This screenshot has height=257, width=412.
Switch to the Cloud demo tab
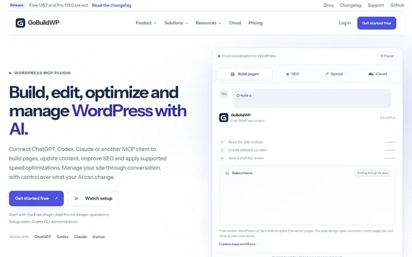pos(378,74)
